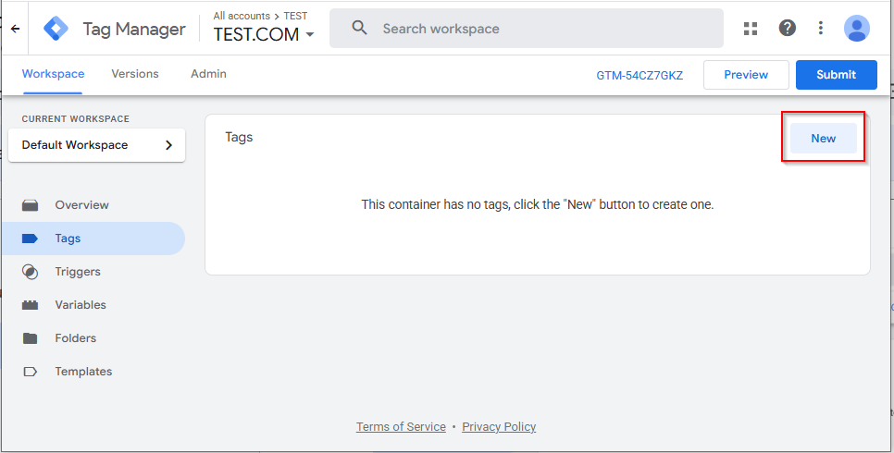Switch to the Workspace tab
894x453 pixels.
[53, 74]
